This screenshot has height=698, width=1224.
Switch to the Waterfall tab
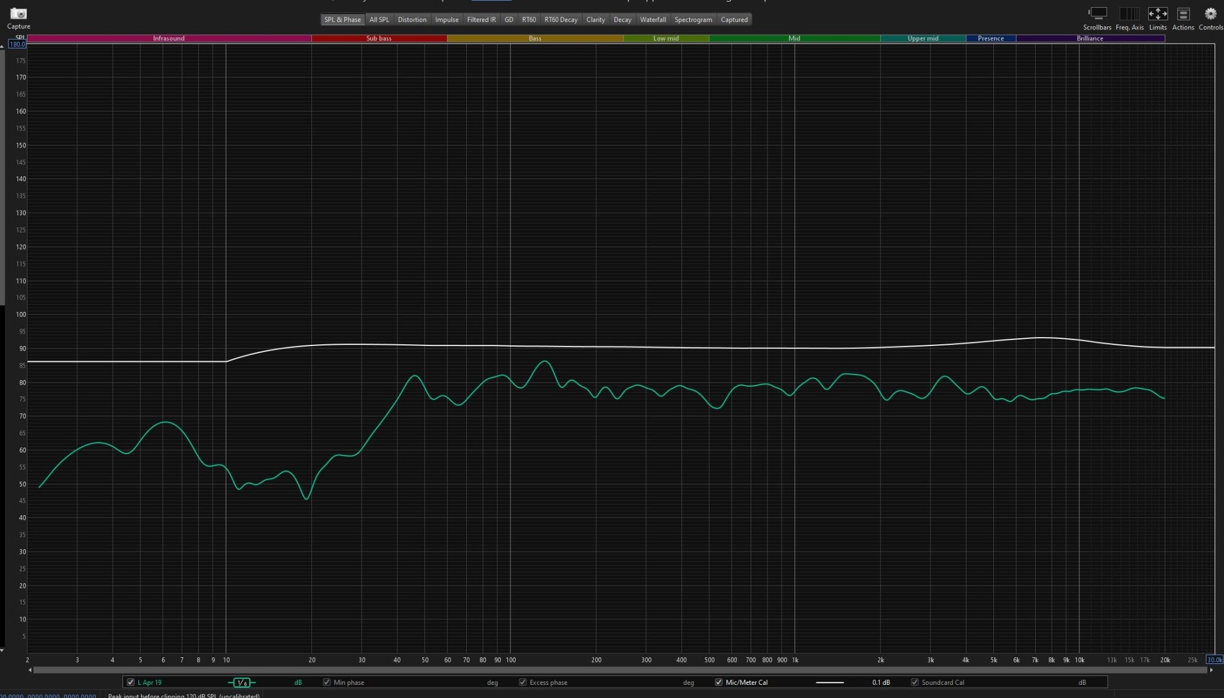click(x=653, y=20)
